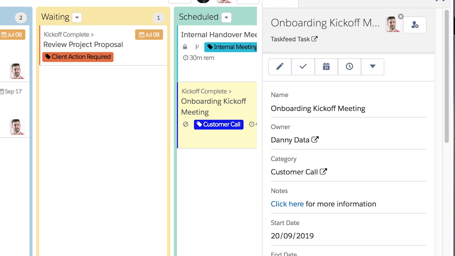Image resolution: width=455 pixels, height=256 pixels.
Task: Follow the "Click here" notes link
Action: [287, 204]
